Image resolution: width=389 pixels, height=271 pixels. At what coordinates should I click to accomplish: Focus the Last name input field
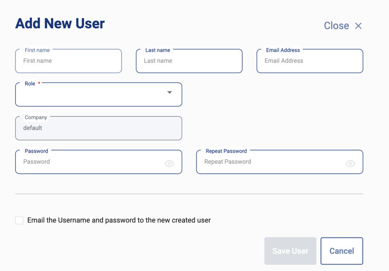point(189,61)
